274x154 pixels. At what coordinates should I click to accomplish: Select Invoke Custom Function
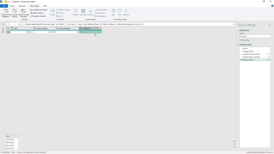click(x=24, y=13)
